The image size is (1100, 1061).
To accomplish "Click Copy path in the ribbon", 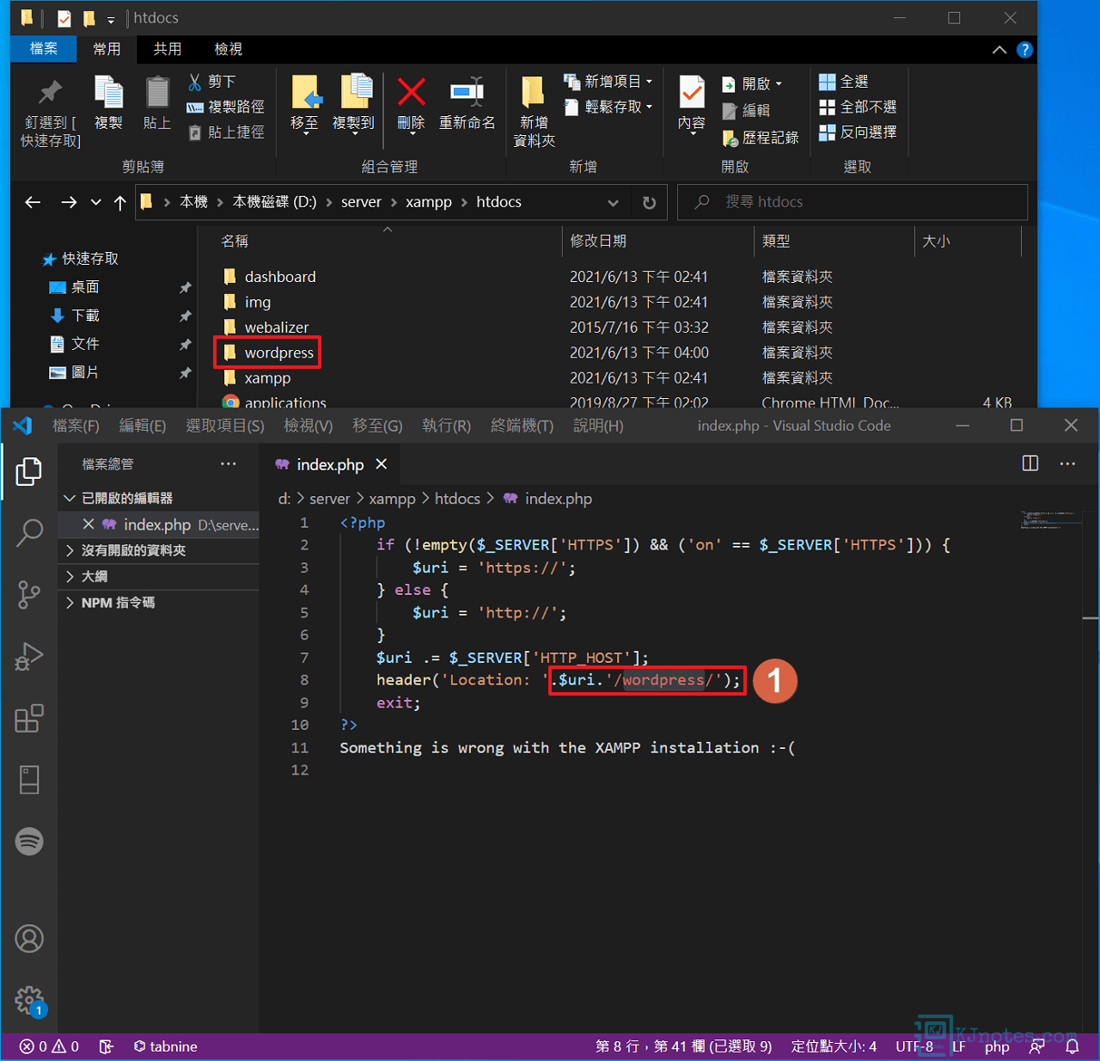I will tap(226, 107).
